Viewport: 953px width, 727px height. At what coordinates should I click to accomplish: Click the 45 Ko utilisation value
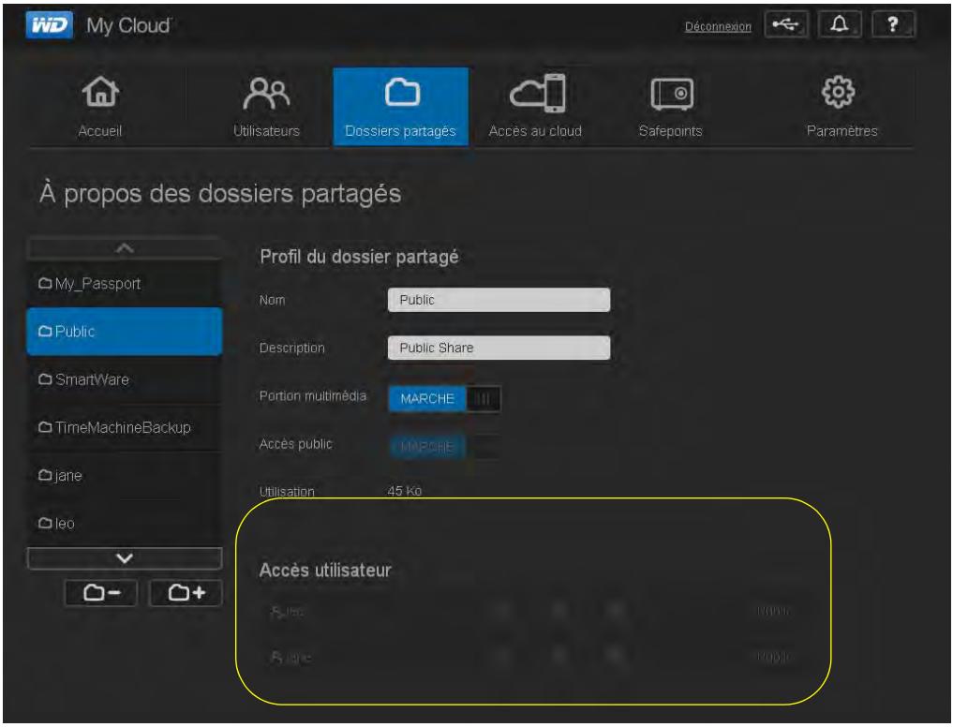coord(405,491)
